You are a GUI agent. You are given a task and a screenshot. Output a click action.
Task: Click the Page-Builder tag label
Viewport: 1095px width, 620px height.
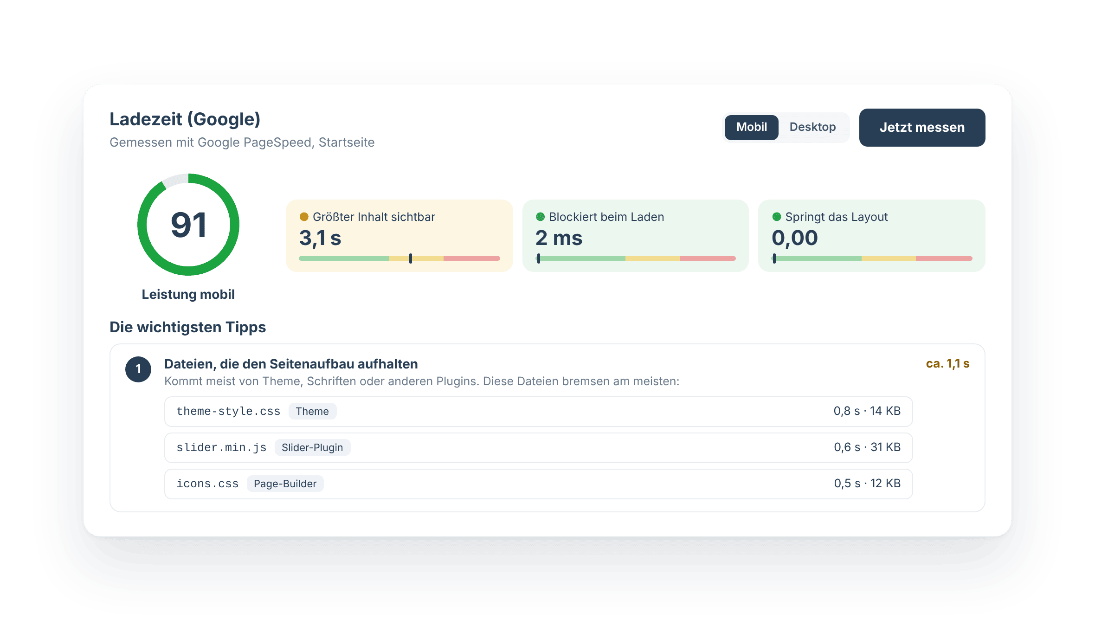click(x=285, y=484)
